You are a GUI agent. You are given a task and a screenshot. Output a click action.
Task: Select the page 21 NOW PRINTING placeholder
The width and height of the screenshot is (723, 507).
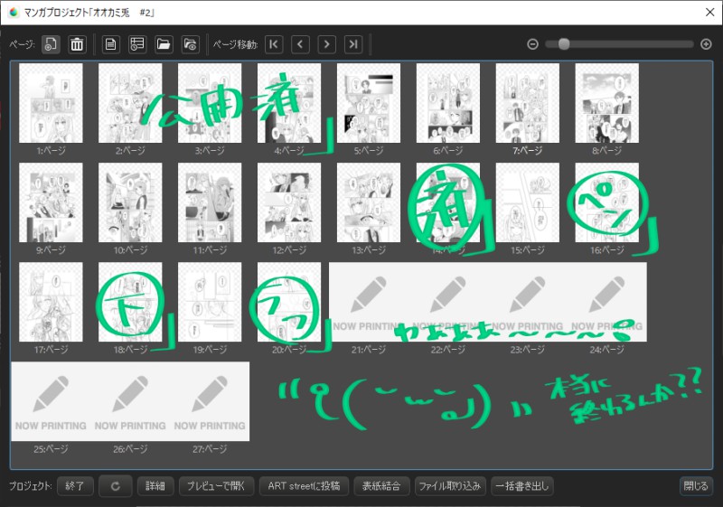(x=369, y=302)
